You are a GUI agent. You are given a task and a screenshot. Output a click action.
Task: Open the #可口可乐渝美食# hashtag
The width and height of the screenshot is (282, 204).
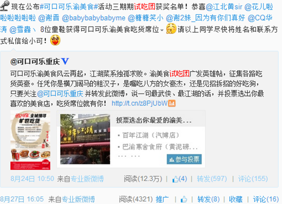pos(69,7)
